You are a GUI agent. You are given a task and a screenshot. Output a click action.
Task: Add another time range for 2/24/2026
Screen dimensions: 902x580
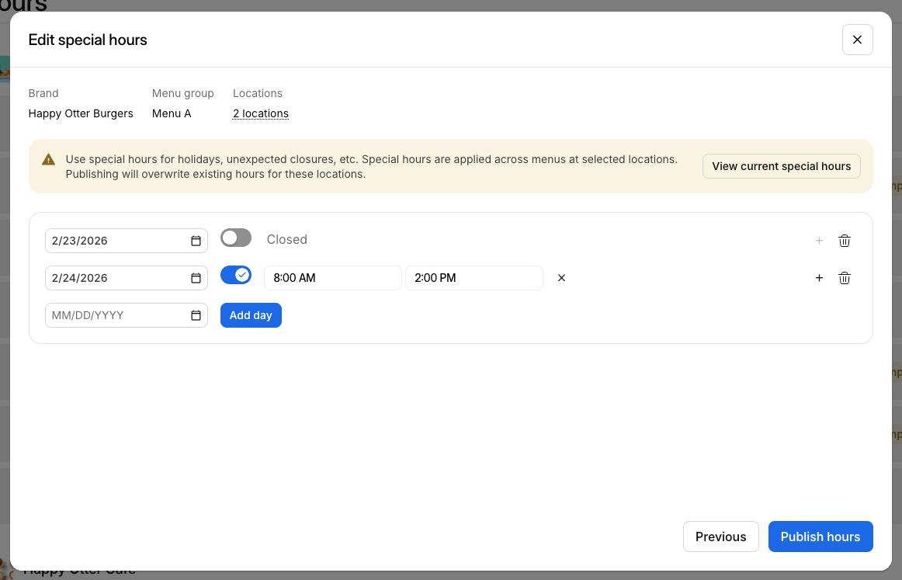[819, 278]
